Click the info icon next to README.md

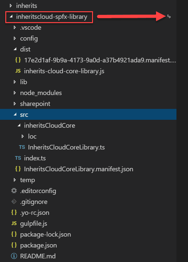[x=14, y=256]
